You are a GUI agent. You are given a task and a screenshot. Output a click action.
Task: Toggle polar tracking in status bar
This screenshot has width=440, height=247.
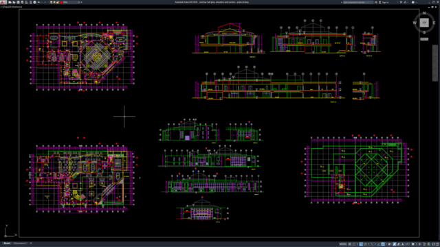(x=365, y=244)
